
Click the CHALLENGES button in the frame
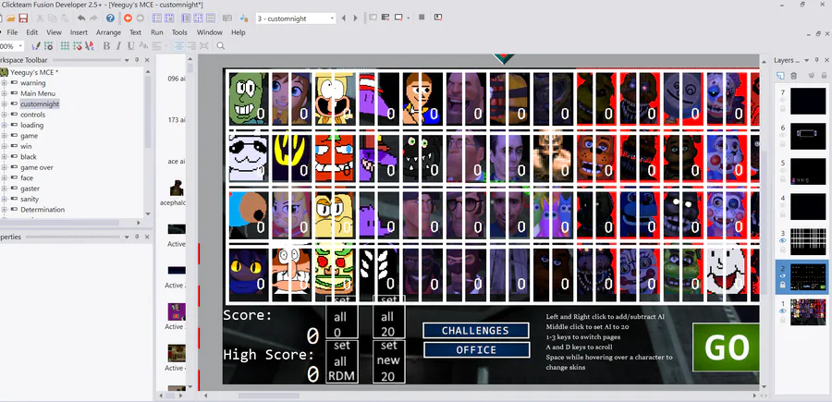[476, 331]
